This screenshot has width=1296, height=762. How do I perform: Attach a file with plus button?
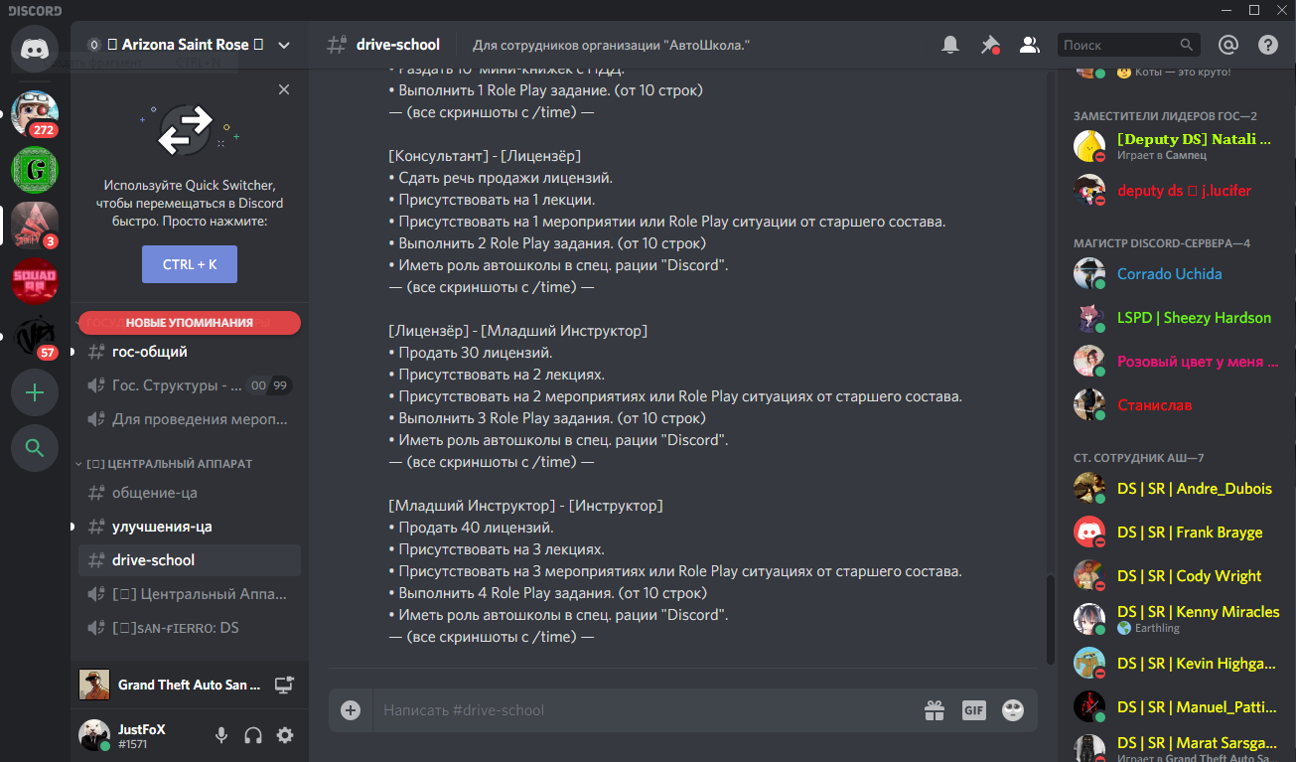[x=351, y=710]
